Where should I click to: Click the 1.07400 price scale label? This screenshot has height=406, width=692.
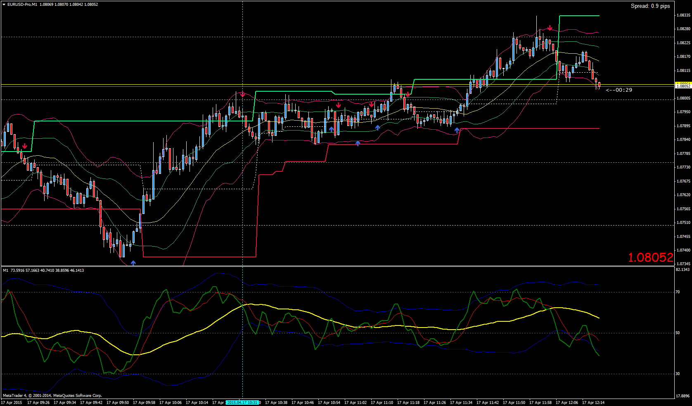point(683,250)
